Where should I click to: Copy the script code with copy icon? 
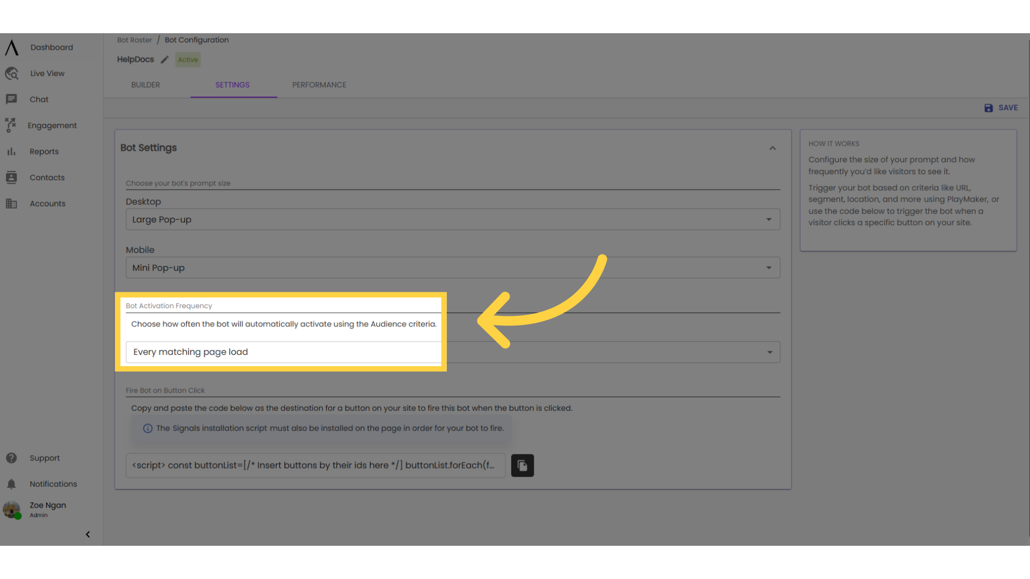pos(523,465)
